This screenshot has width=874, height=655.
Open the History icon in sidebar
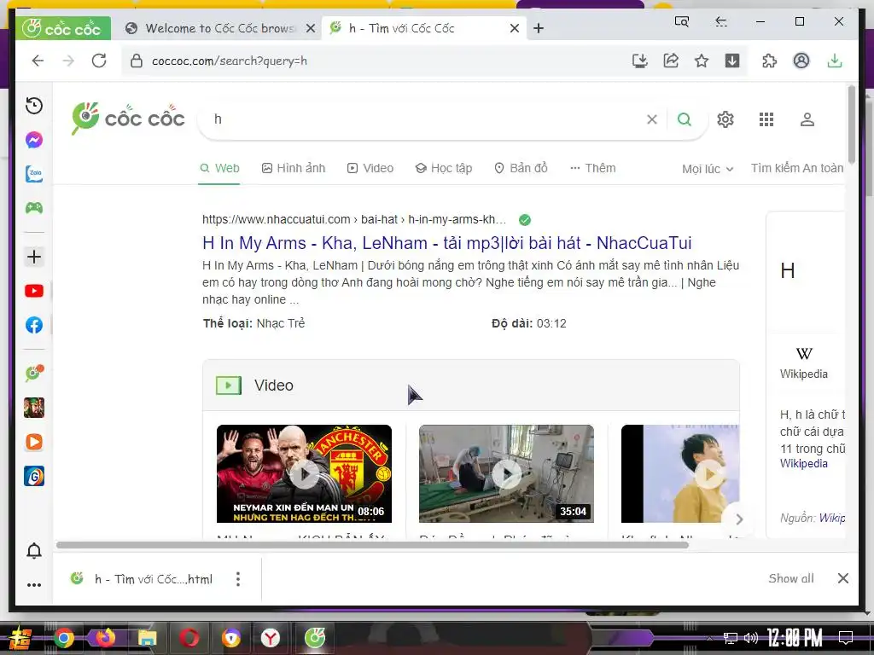[x=34, y=106]
